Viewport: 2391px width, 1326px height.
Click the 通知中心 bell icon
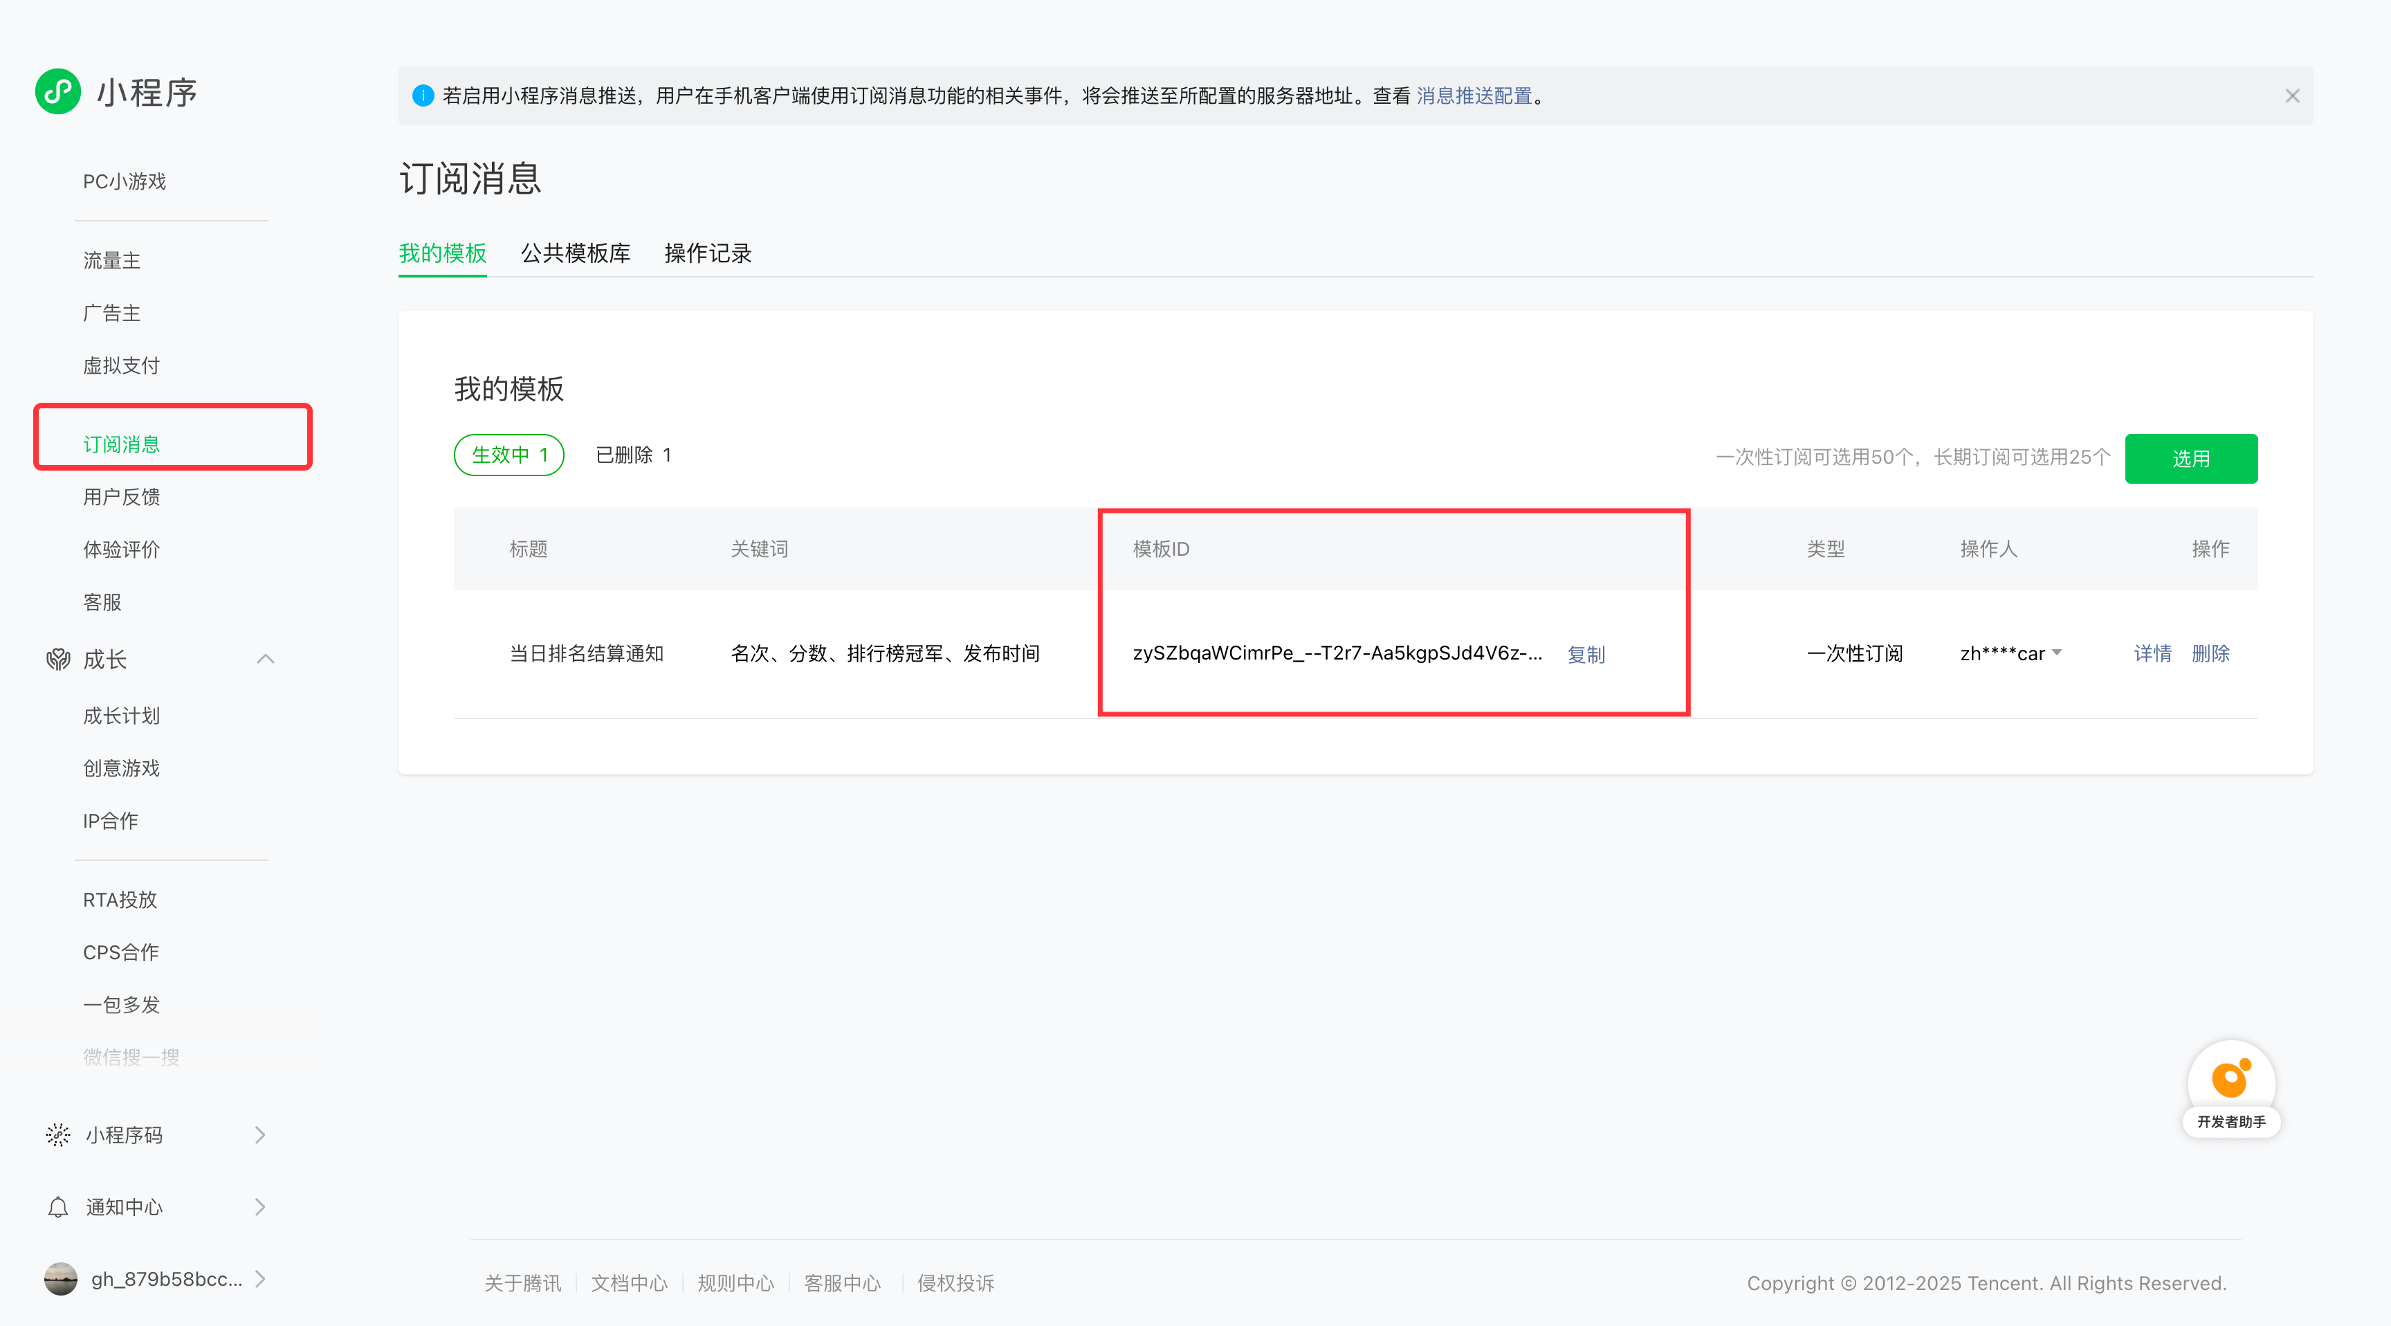pyautogui.click(x=57, y=1206)
